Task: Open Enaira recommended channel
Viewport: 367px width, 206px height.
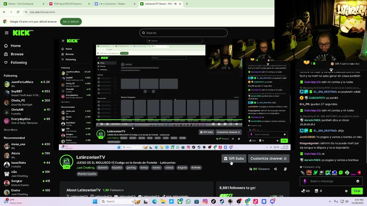Action: click(27, 192)
